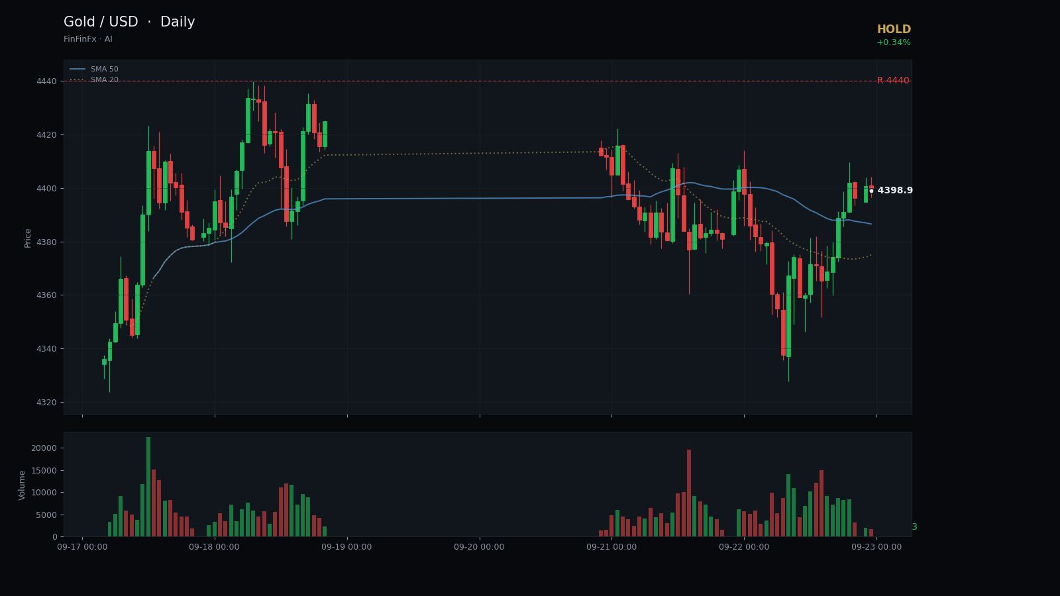Click the R 4440 resistance label
This screenshot has height=596, width=1060.
coord(893,81)
